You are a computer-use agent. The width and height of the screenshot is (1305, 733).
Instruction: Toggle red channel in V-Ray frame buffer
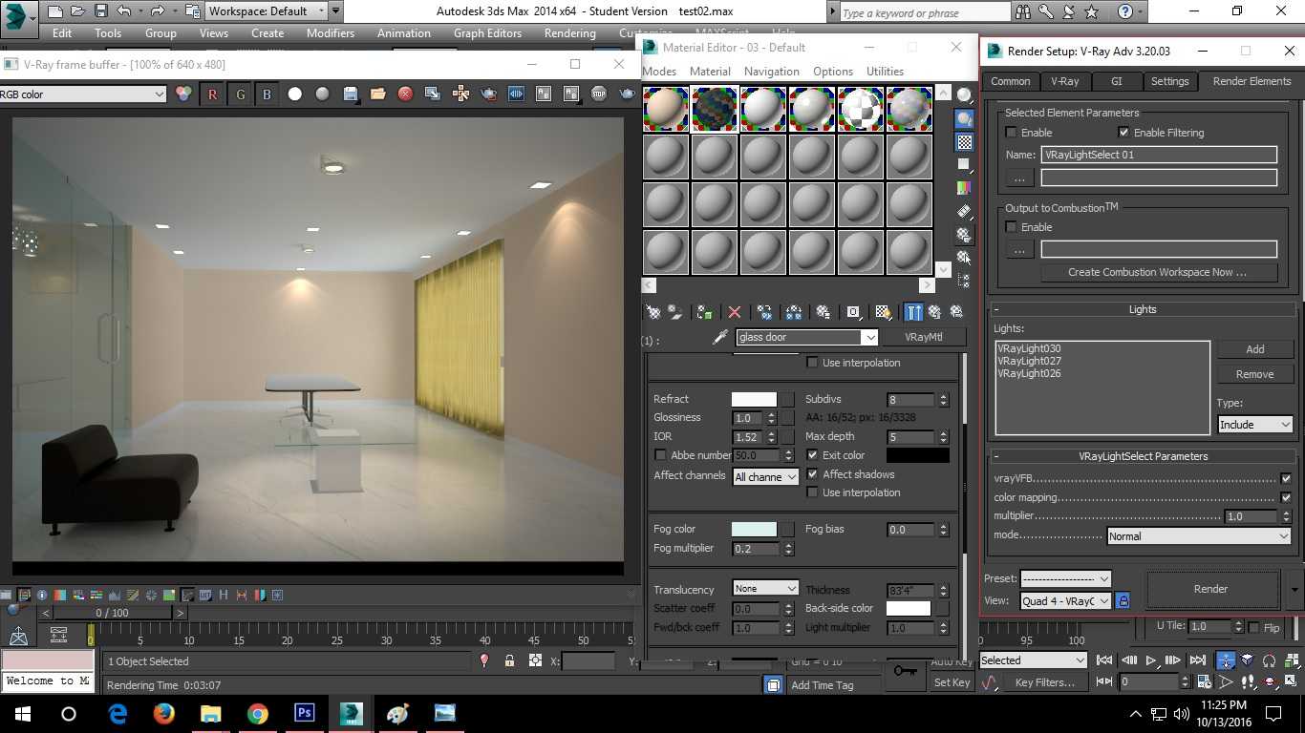point(212,94)
